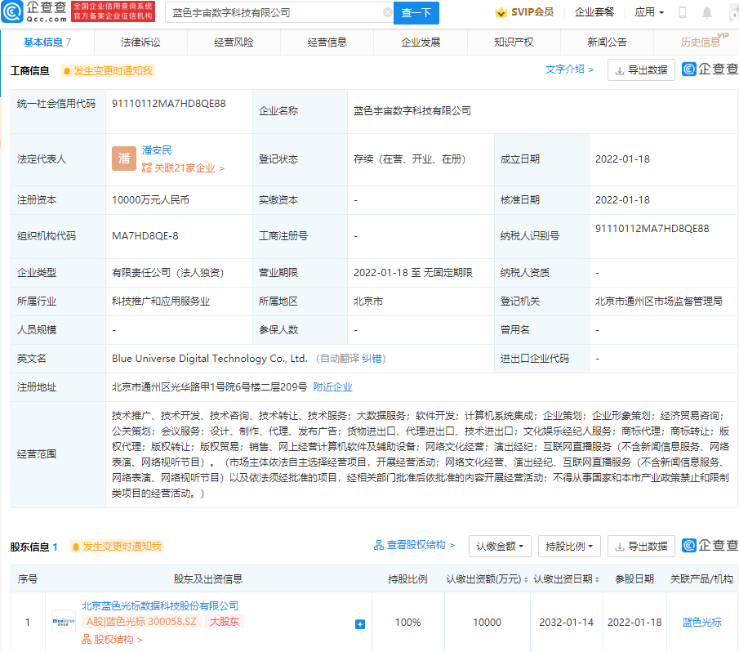The height and width of the screenshot is (652, 739).
Task: Open the 应用 dropdown menu
Action: pos(649,11)
